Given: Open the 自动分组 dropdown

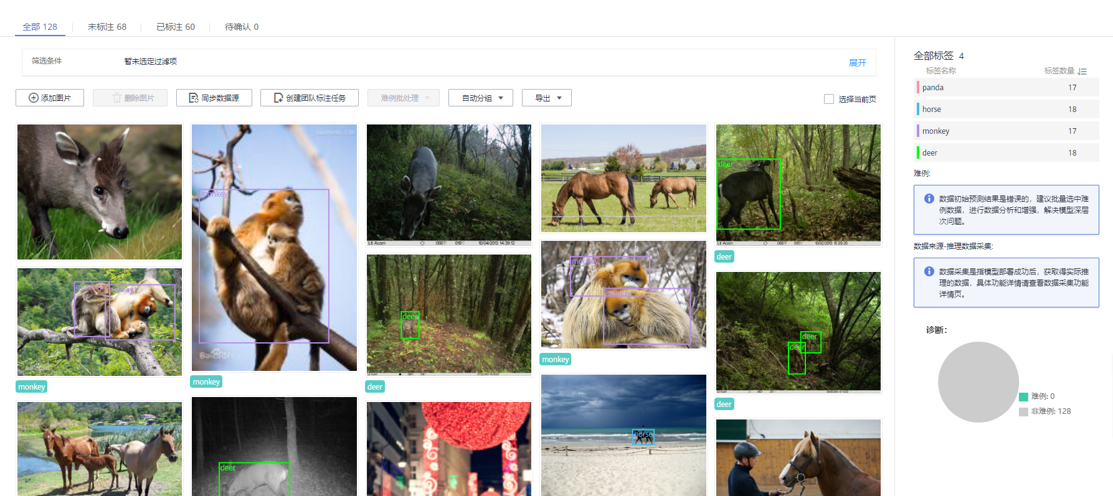Looking at the screenshot, I should (480, 98).
